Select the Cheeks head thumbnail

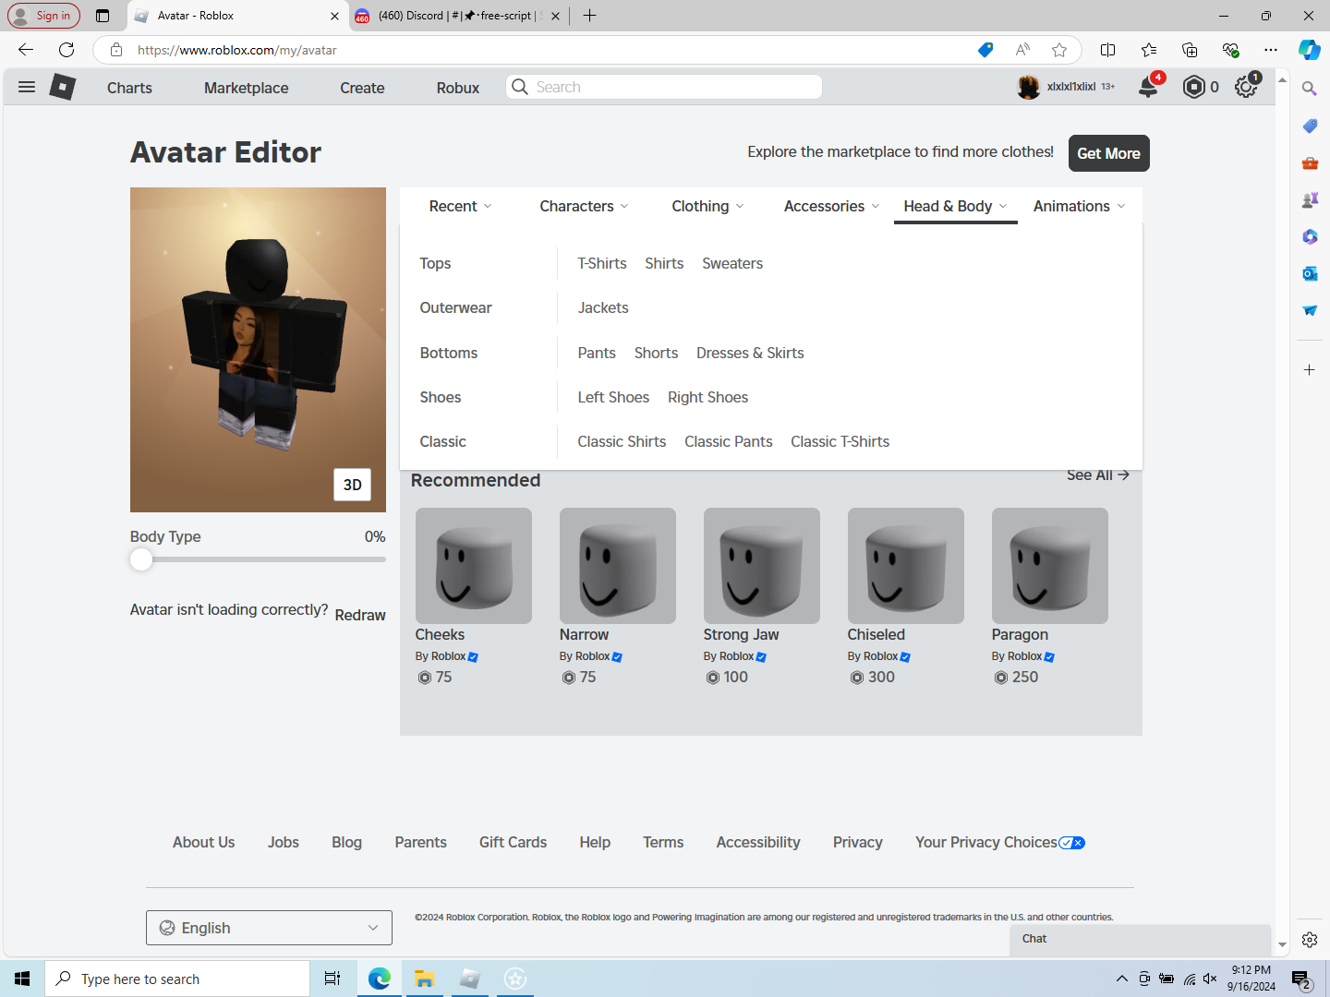coord(474,566)
